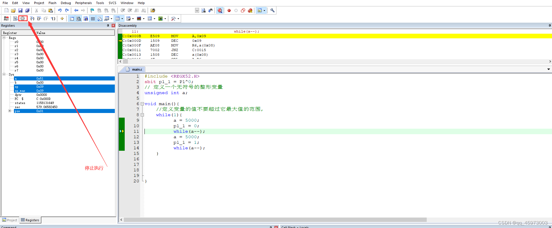Image resolution: width=552 pixels, height=228 pixels.
Task: Pin the Registers panel with pushpin
Action: pos(108,26)
